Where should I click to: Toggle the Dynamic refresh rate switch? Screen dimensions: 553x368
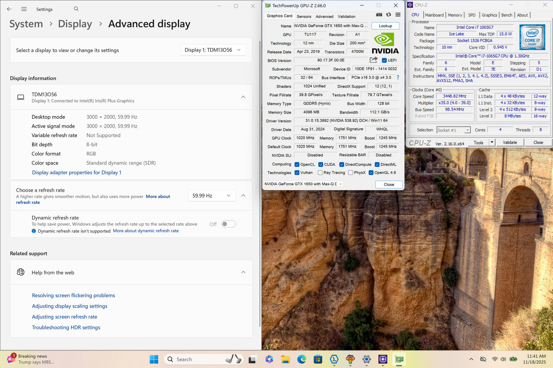pos(228,224)
